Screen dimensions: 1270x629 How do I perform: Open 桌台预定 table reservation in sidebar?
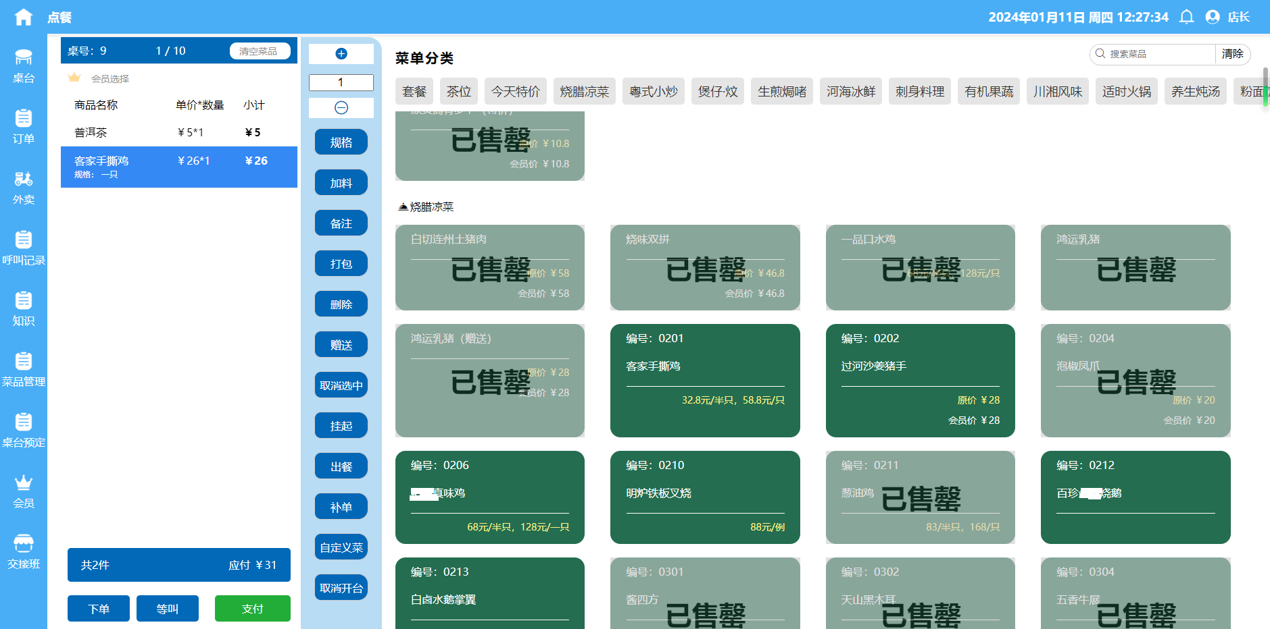click(x=24, y=431)
